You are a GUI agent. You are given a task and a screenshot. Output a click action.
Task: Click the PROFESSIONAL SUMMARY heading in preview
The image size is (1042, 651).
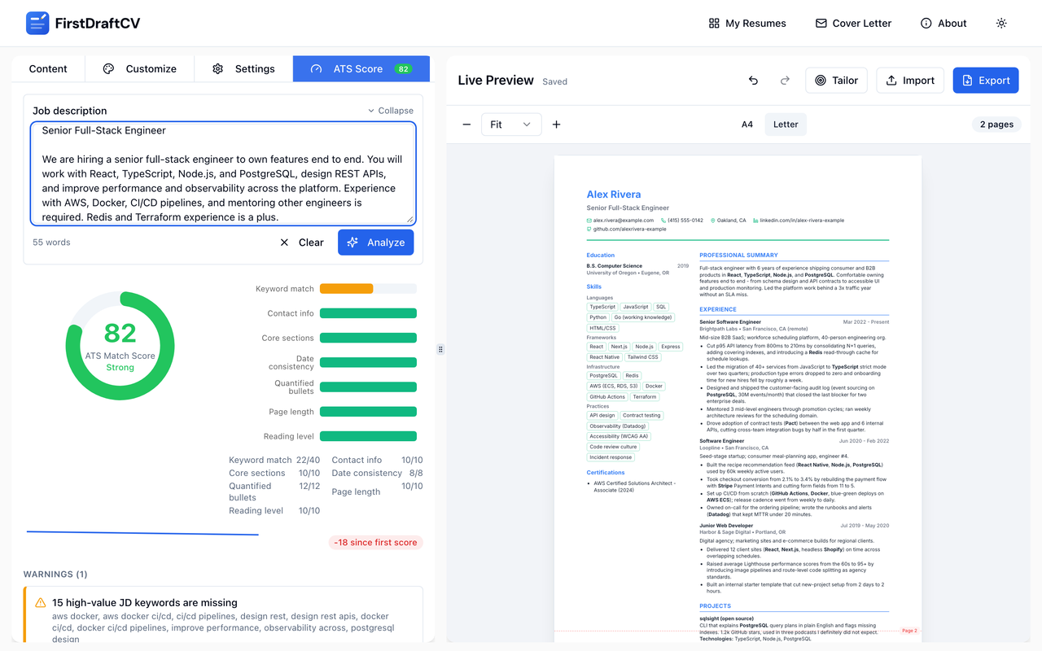[738, 256]
